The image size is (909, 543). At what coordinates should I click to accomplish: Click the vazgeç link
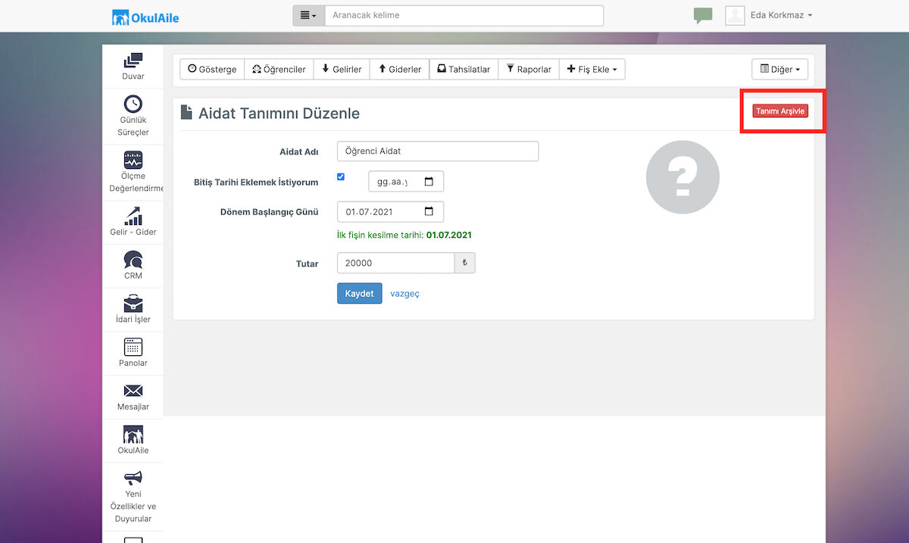point(405,293)
